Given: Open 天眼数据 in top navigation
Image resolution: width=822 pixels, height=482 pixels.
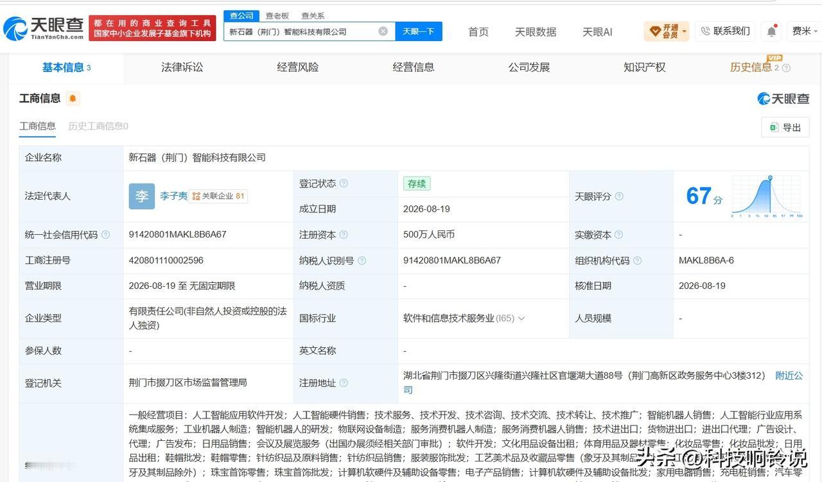Looking at the screenshot, I should (x=536, y=31).
